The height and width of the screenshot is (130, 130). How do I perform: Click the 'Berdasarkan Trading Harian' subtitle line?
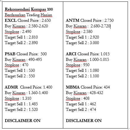coord(28,15)
